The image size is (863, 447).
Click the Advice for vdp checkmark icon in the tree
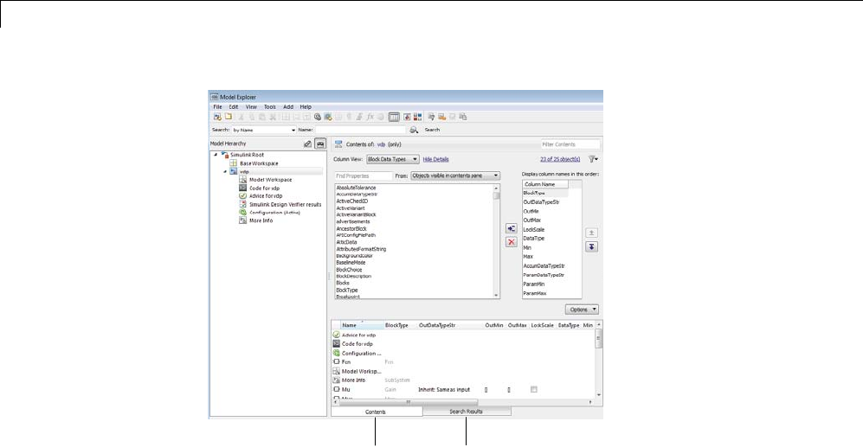[242, 195]
